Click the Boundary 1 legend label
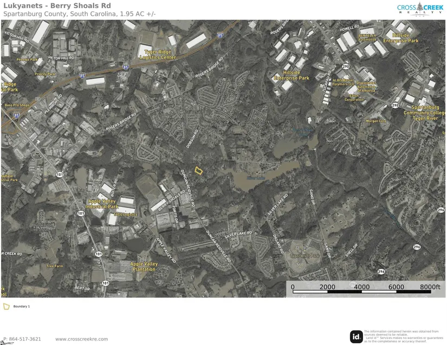Viewport: 447px width, 345px height. [22, 307]
